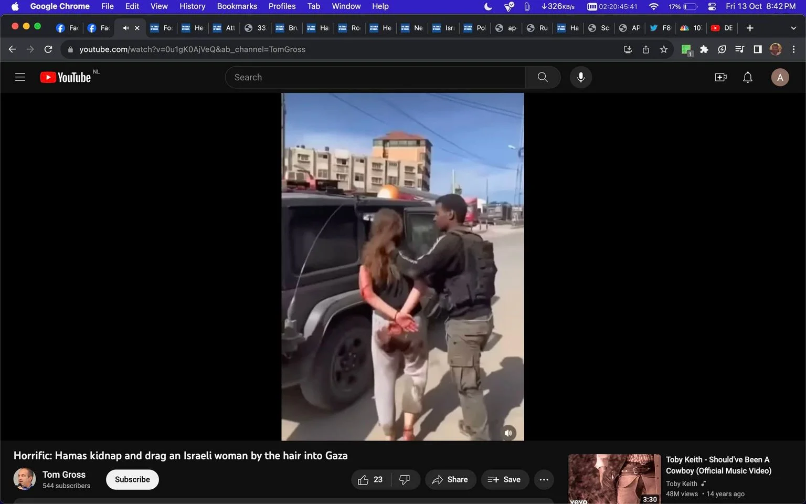Image resolution: width=806 pixels, height=504 pixels.
Task: Toggle the video mute speaker icon
Action: tap(508, 433)
